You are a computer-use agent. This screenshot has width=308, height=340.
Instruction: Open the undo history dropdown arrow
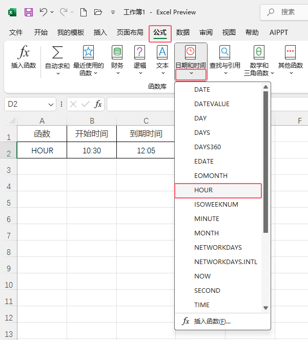coord(52,12)
